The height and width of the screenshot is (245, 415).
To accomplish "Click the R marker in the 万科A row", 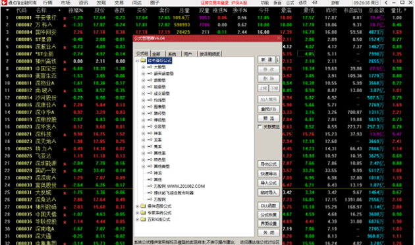I will (x=65, y=26).
